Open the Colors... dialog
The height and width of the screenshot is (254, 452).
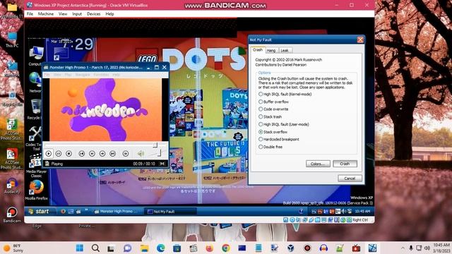tap(318, 164)
